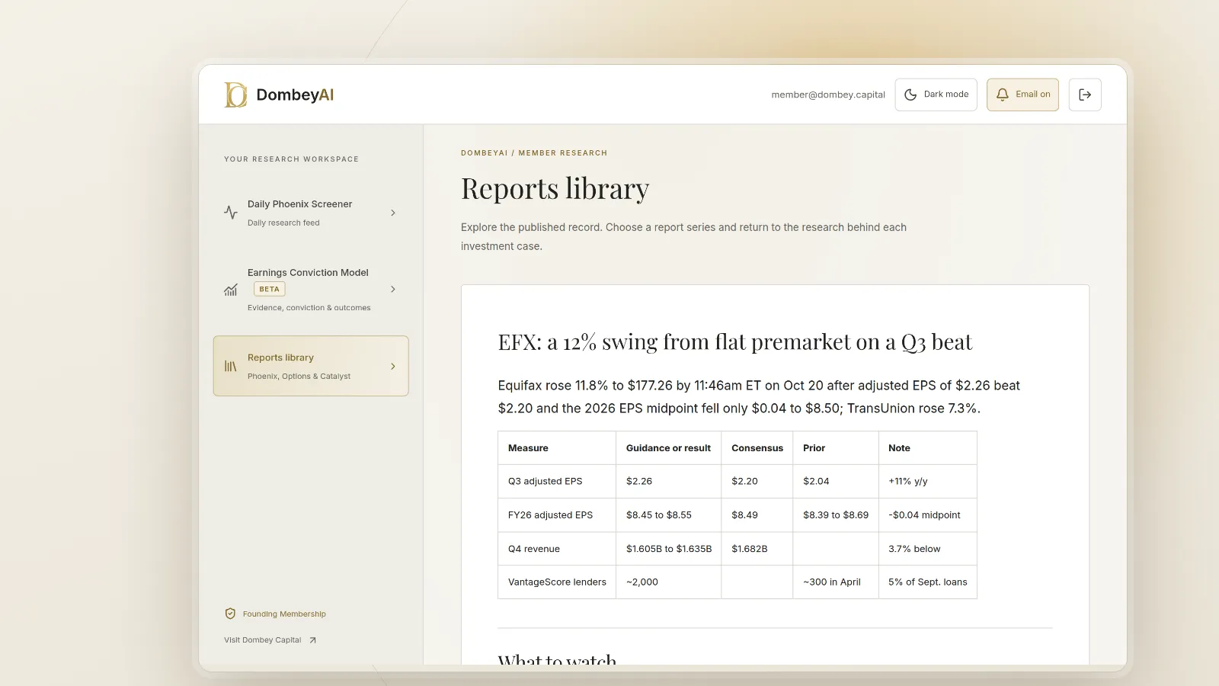This screenshot has height=686, width=1219.
Task: Click the DombeyAI logo emblem
Action: (235, 95)
